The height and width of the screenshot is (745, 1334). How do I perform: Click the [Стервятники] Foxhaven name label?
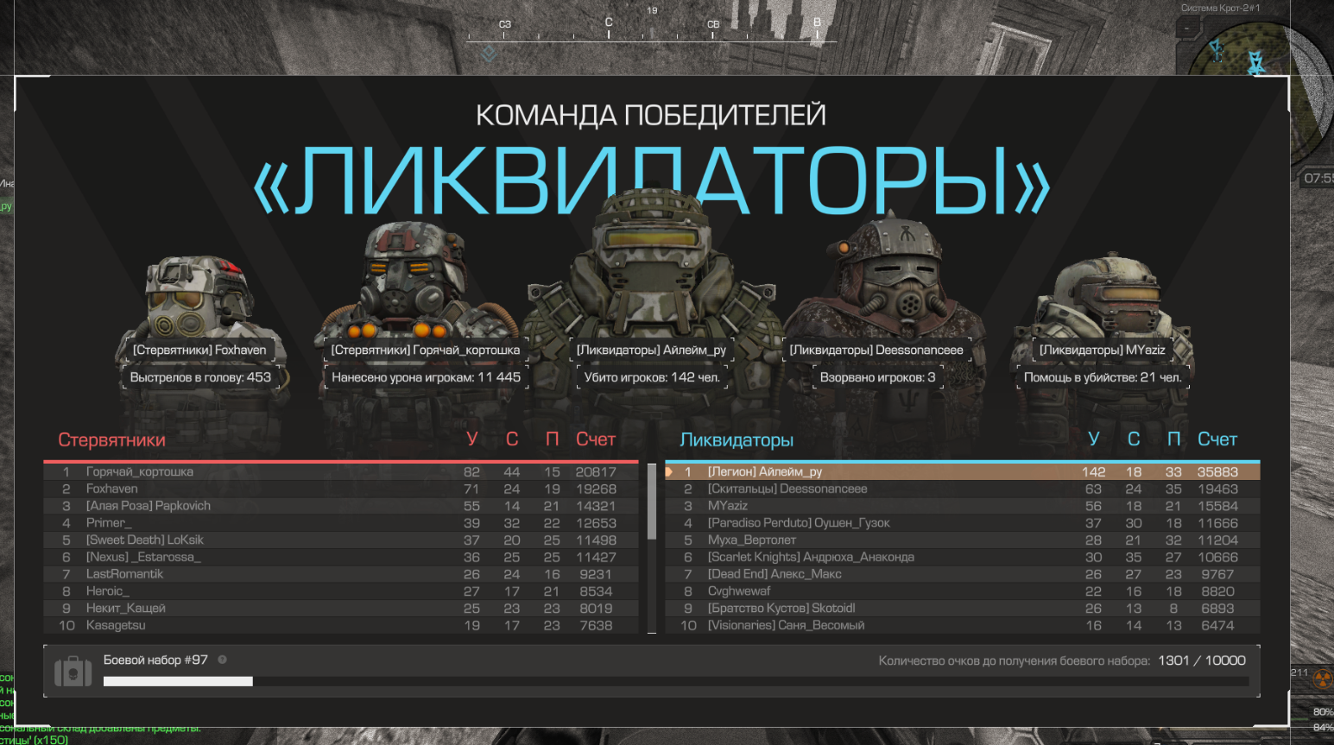(x=199, y=350)
